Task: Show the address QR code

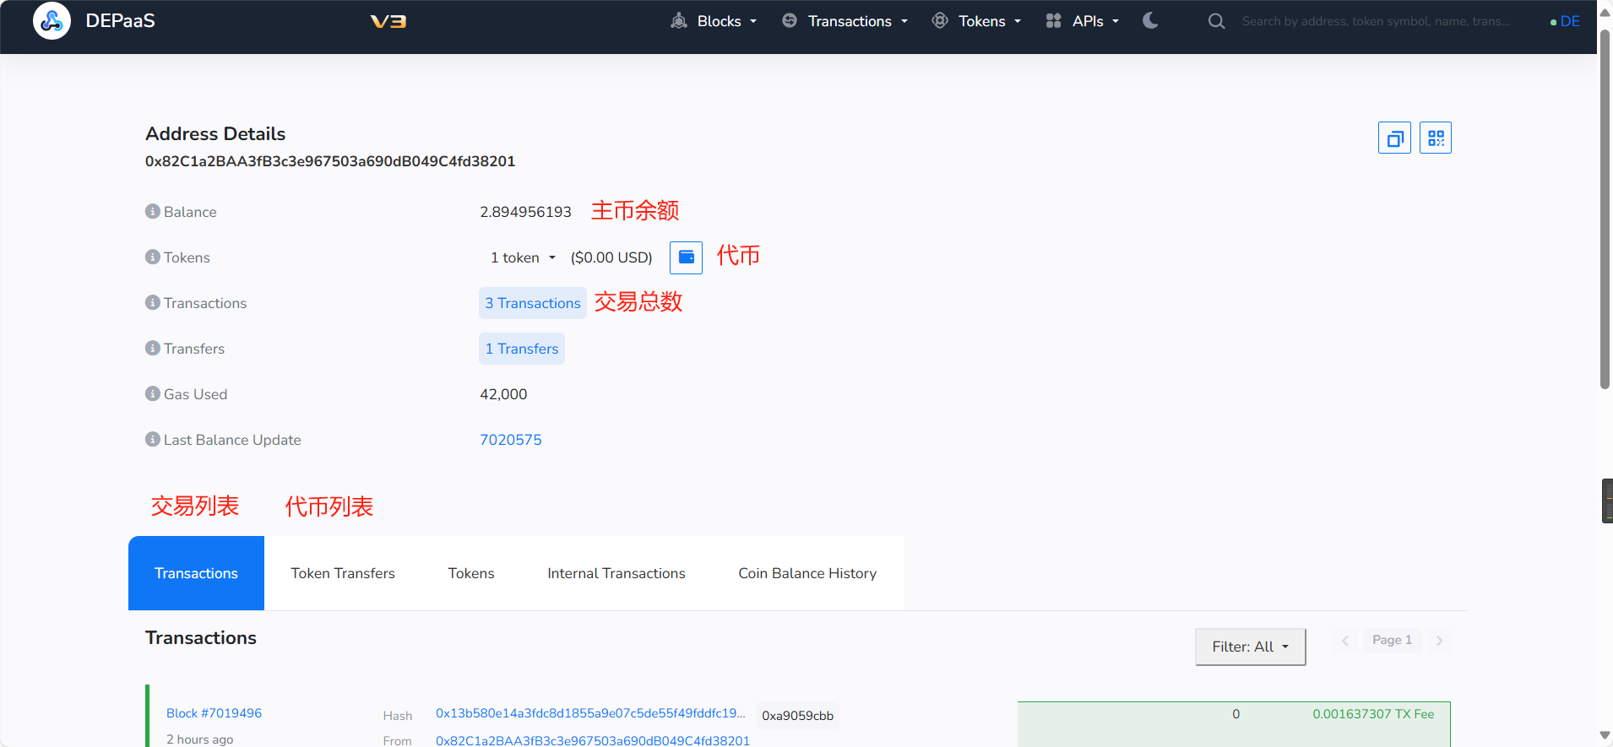Action: [x=1435, y=138]
